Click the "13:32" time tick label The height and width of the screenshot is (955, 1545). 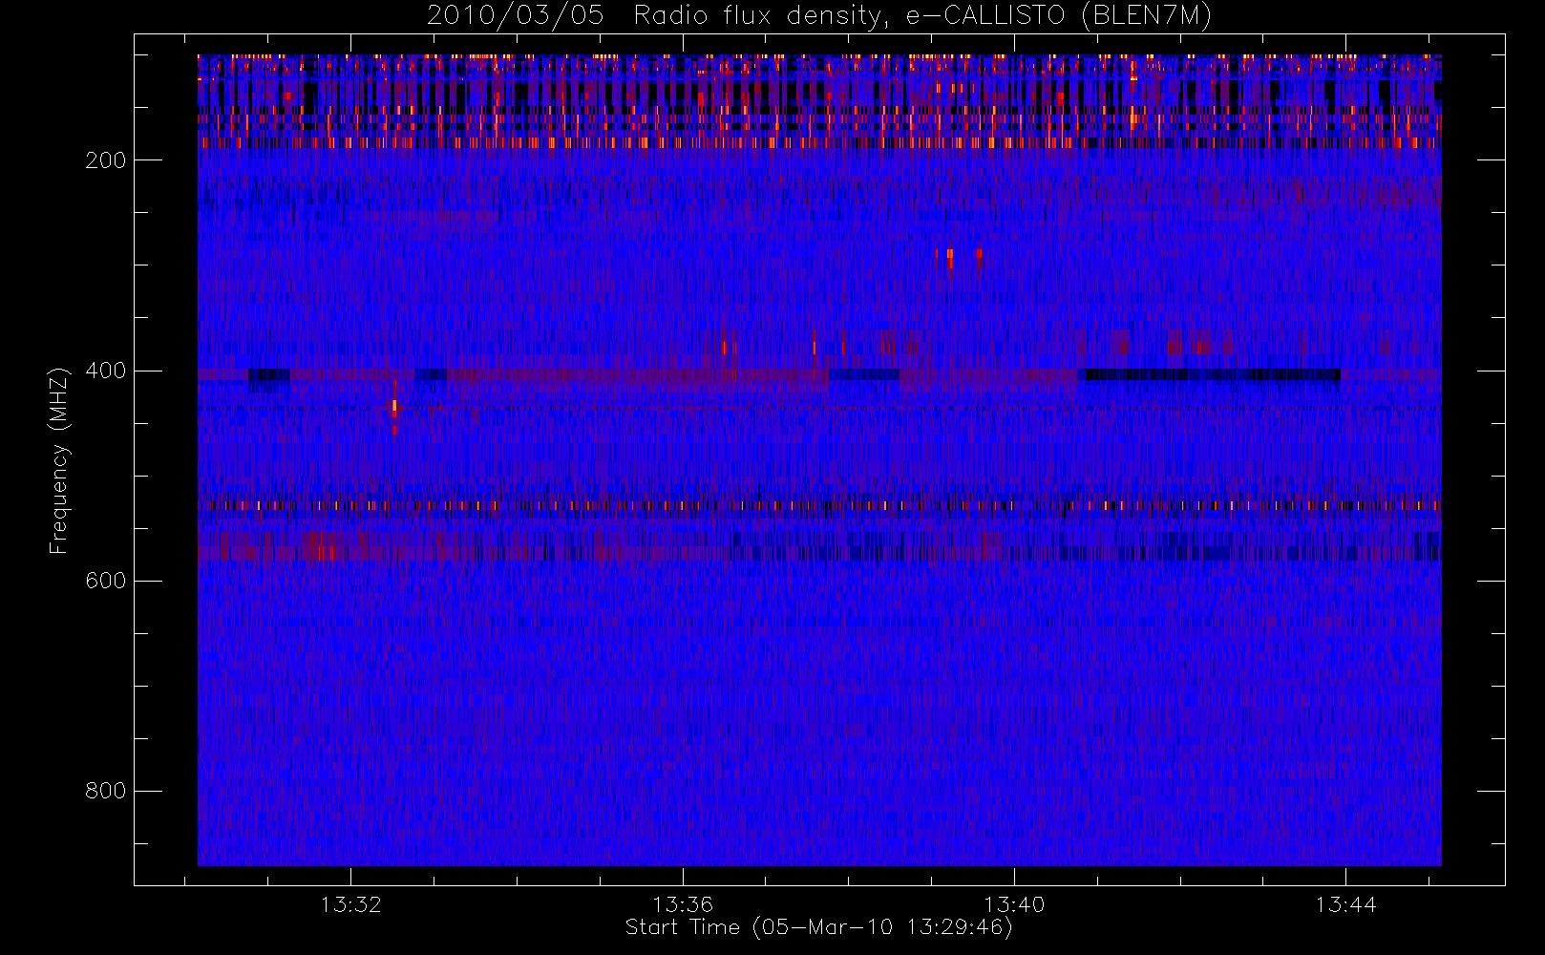click(x=351, y=904)
